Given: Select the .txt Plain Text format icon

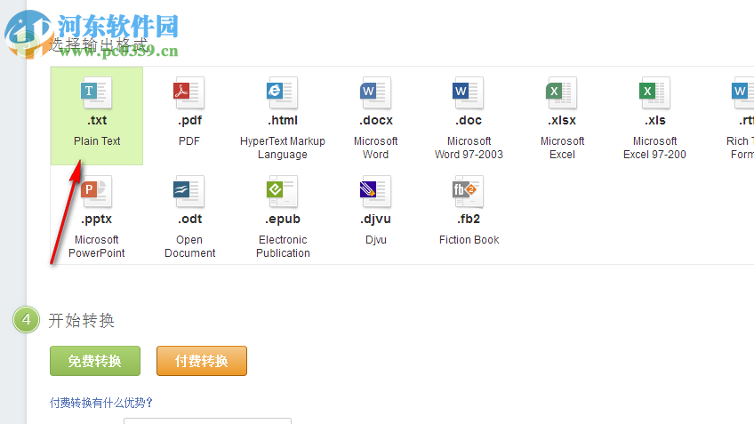Looking at the screenshot, I should [x=97, y=92].
